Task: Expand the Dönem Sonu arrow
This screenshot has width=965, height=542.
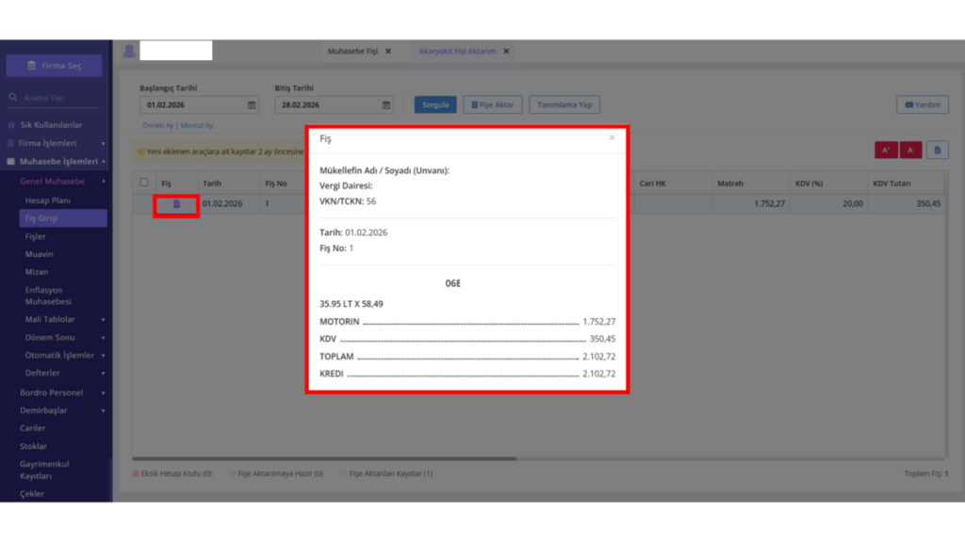Action: (103, 338)
